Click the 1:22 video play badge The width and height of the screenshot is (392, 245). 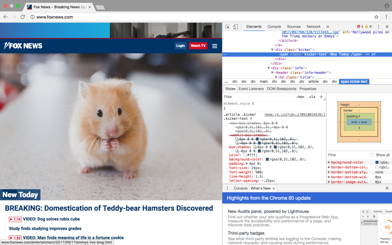tap(15, 238)
